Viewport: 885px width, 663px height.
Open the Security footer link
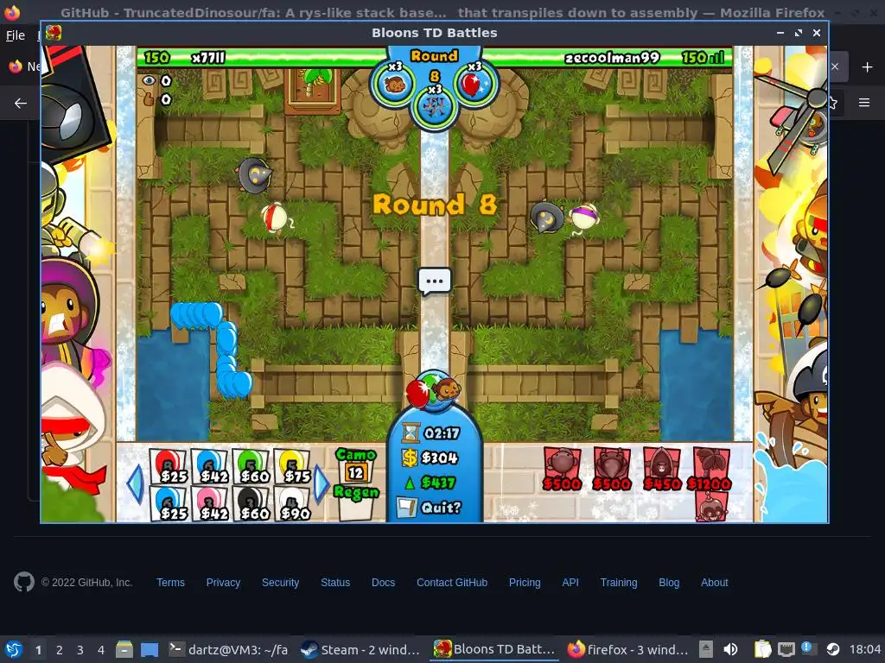(x=281, y=583)
